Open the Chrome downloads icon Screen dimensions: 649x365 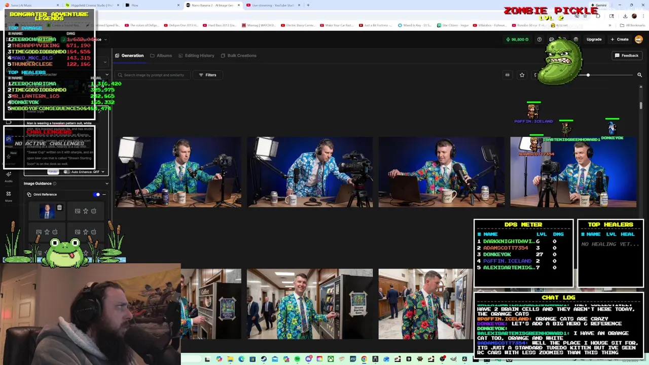[625, 16]
